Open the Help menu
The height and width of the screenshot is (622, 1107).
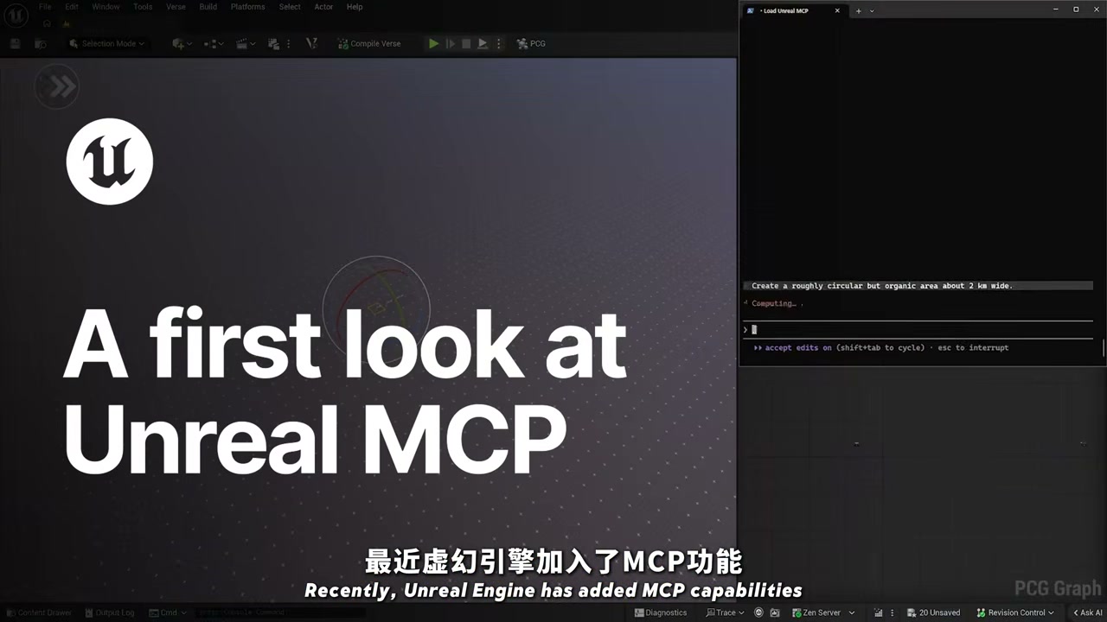355,7
